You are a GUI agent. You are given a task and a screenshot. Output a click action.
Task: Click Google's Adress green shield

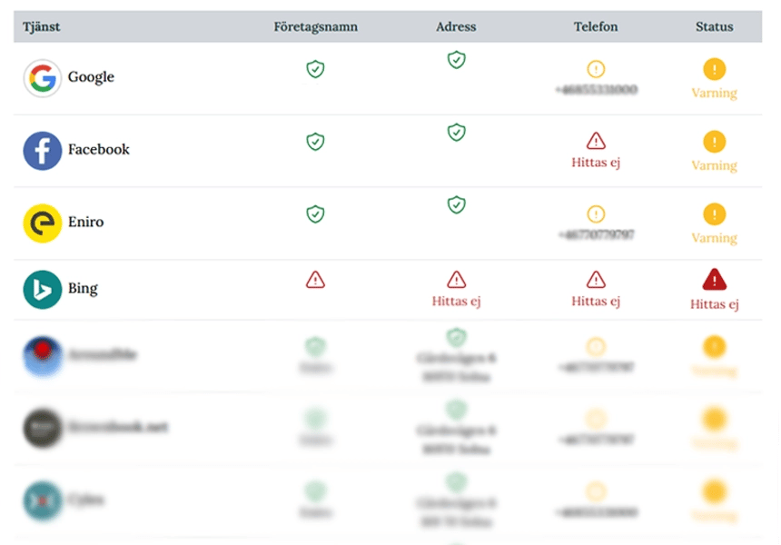tap(456, 60)
